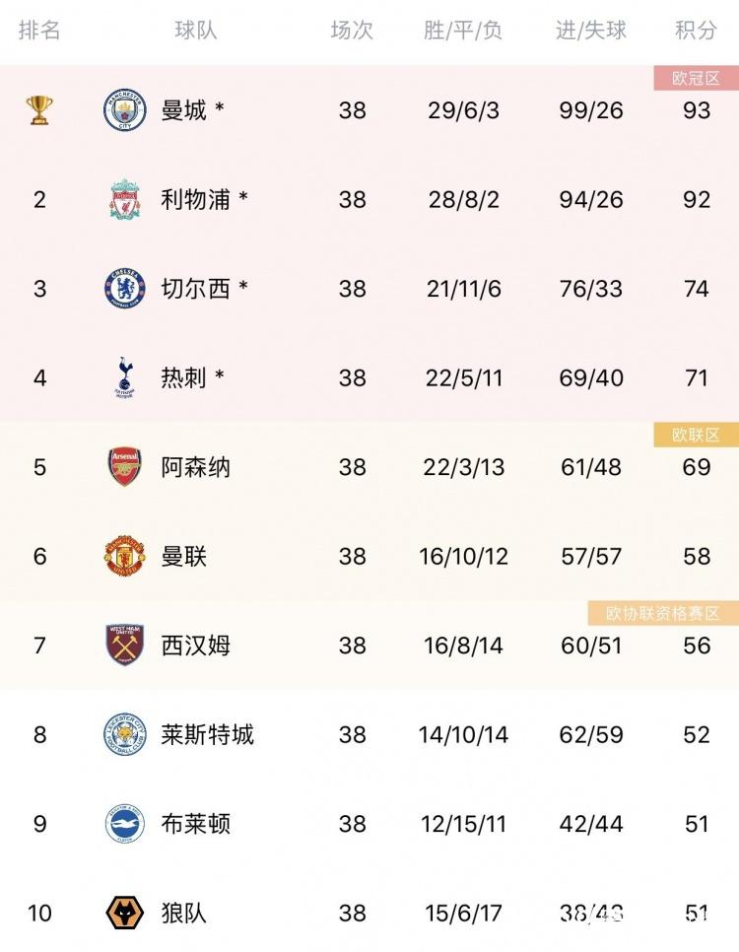Click the Manchester United crest

124,556
